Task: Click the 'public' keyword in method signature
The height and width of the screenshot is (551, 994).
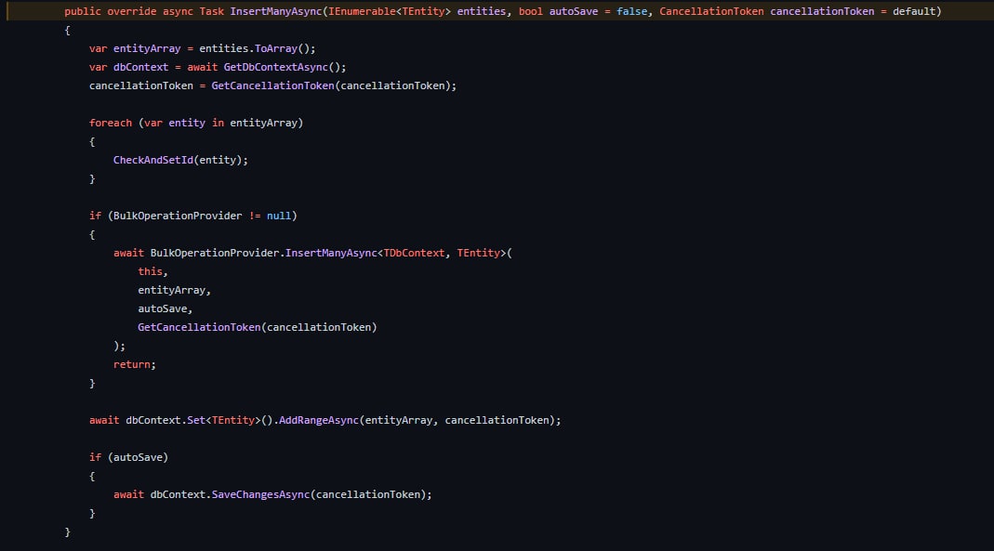Action: pos(83,11)
